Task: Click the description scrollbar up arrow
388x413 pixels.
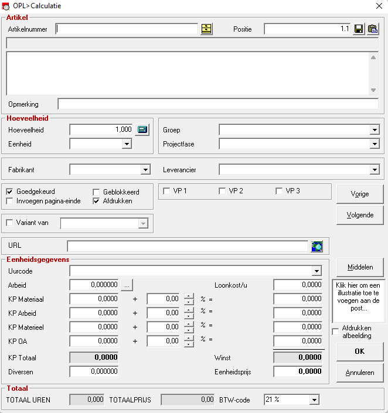Action: [373, 57]
